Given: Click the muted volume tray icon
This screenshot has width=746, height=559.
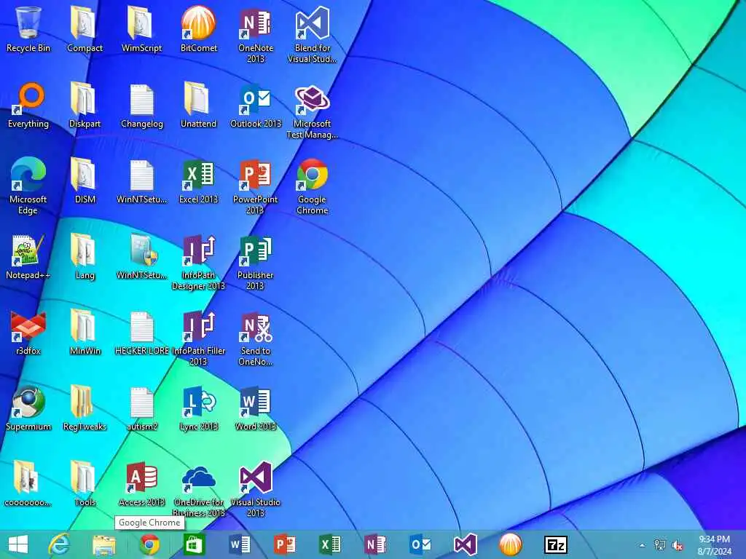Looking at the screenshot, I should (x=678, y=545).
